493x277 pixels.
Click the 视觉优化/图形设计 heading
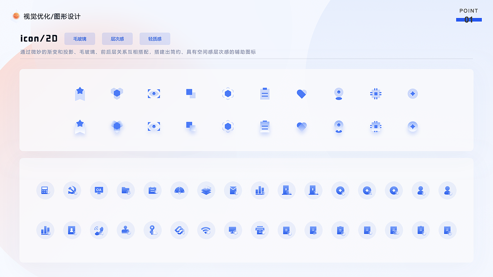pos(52,17)
